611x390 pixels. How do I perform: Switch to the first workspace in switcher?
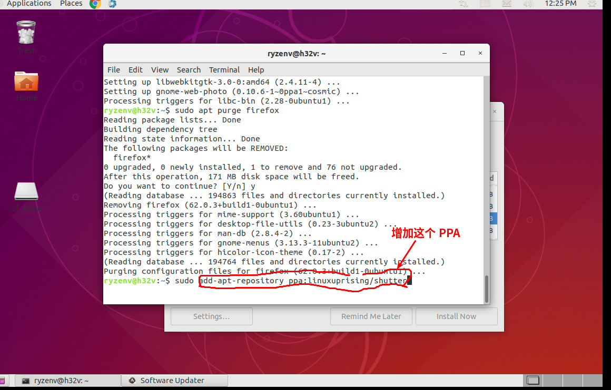click(533, 381)
